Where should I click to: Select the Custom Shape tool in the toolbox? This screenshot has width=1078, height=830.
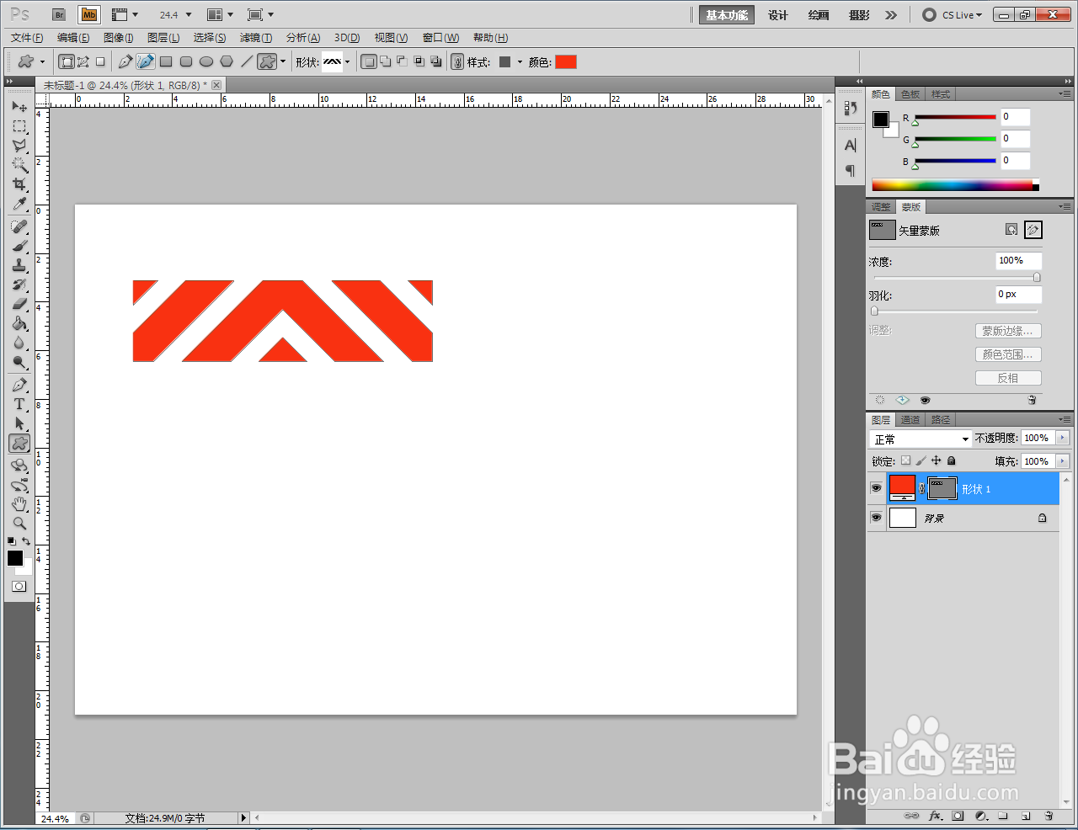tap(19, 443)
